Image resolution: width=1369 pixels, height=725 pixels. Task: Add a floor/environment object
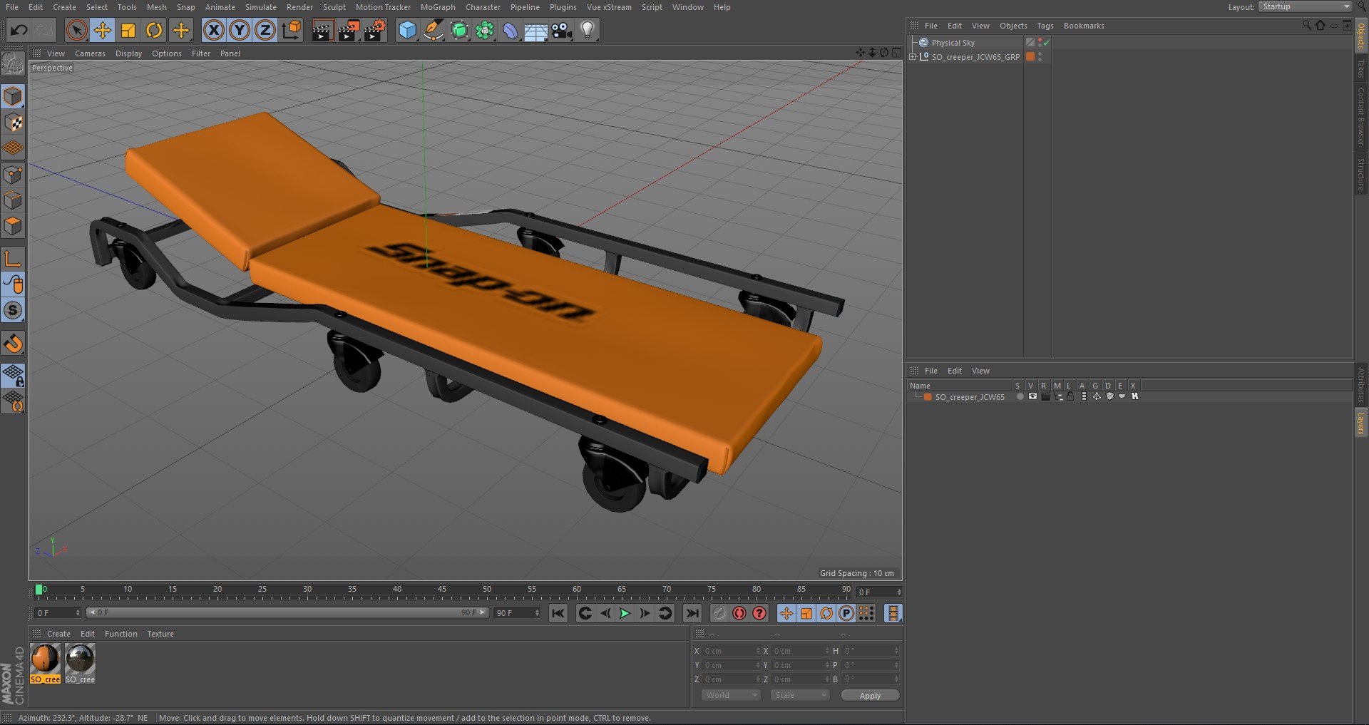click(x=535, y=30)
